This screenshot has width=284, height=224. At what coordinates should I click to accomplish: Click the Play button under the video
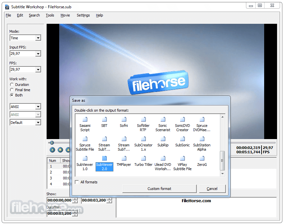coord(52,150)
